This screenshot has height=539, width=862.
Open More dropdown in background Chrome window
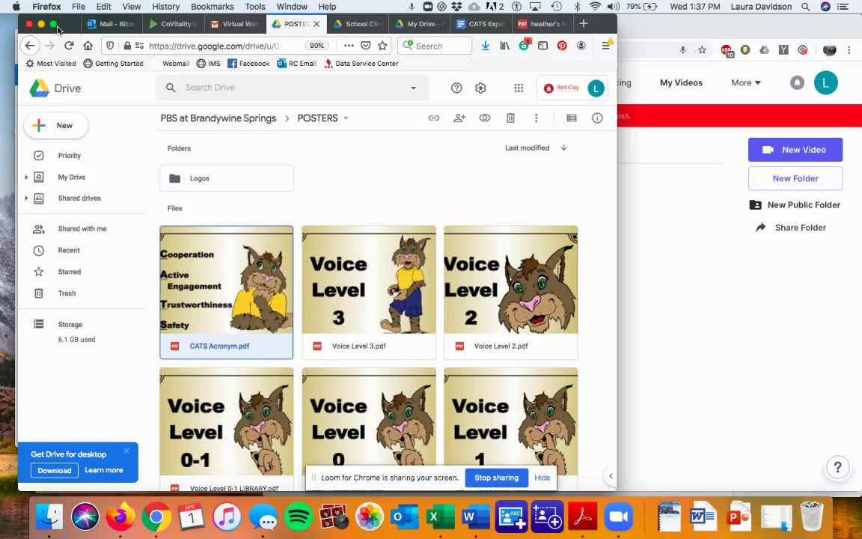click(746, 82)
